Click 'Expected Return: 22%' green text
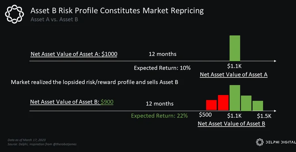296x152 pixels. click(x=160, y=116)
